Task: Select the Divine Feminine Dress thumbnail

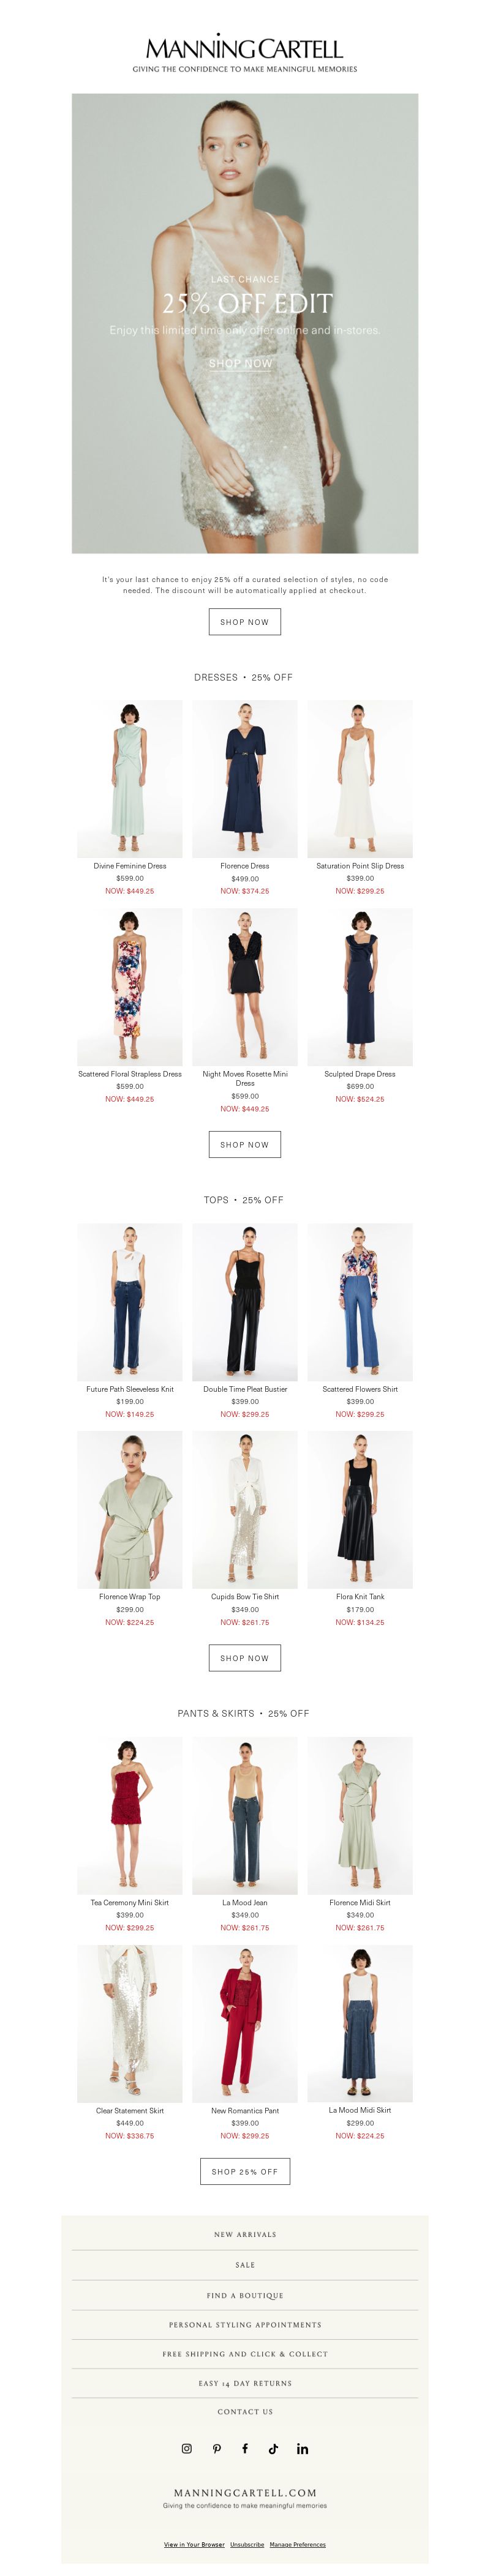Action: (x=130, y=778)
